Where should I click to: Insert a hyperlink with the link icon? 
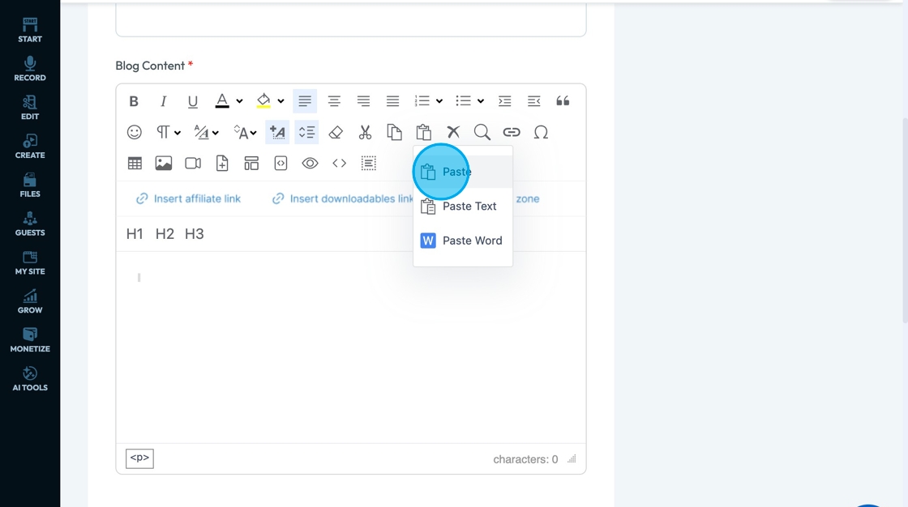pos(512,133)
